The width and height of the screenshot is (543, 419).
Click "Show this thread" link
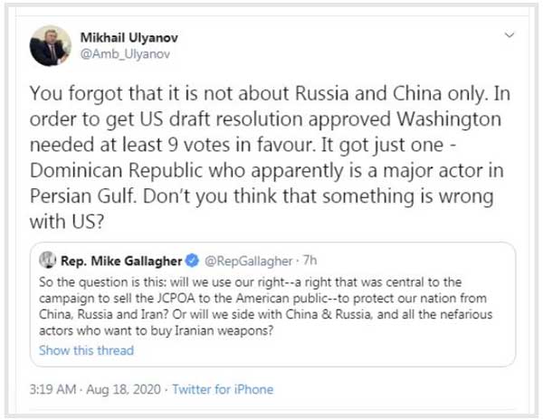point(86,350)
